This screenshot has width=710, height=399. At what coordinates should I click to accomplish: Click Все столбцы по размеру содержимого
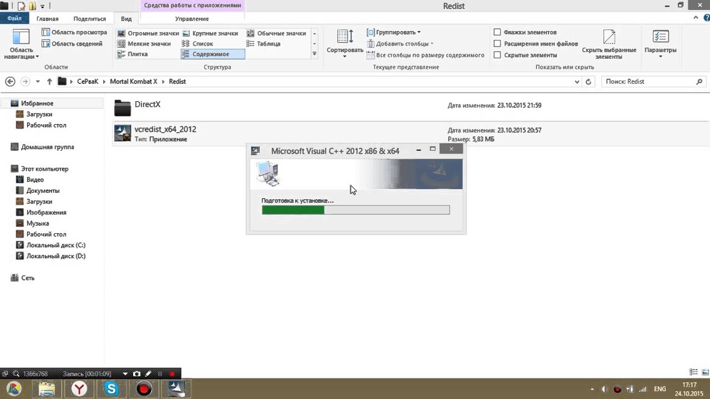point(425,55)
